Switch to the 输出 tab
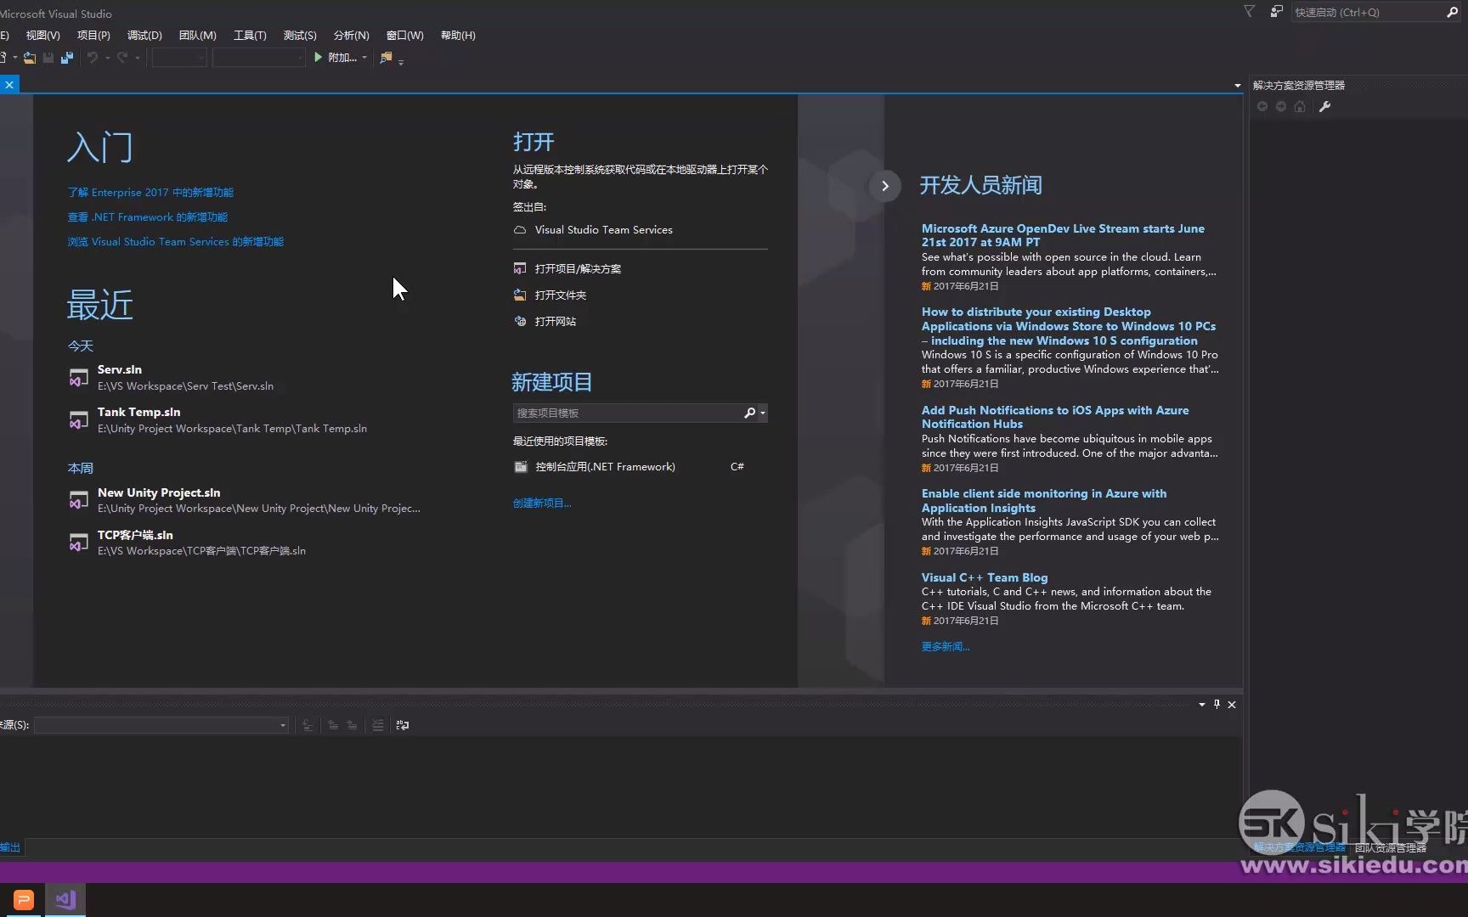Viewport: 1468px width, 917px height. click(10, 847)
